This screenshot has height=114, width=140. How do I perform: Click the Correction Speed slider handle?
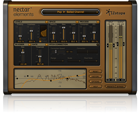56,51
